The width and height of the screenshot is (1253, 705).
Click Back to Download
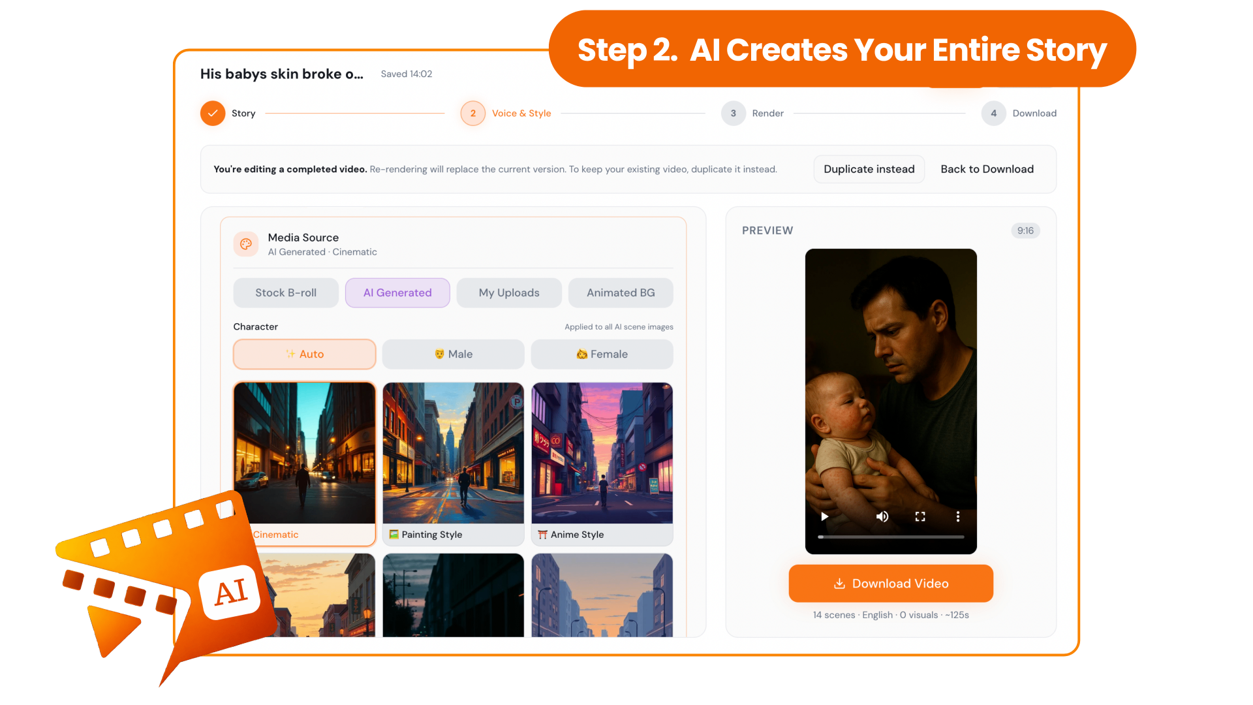coord(987,169)
